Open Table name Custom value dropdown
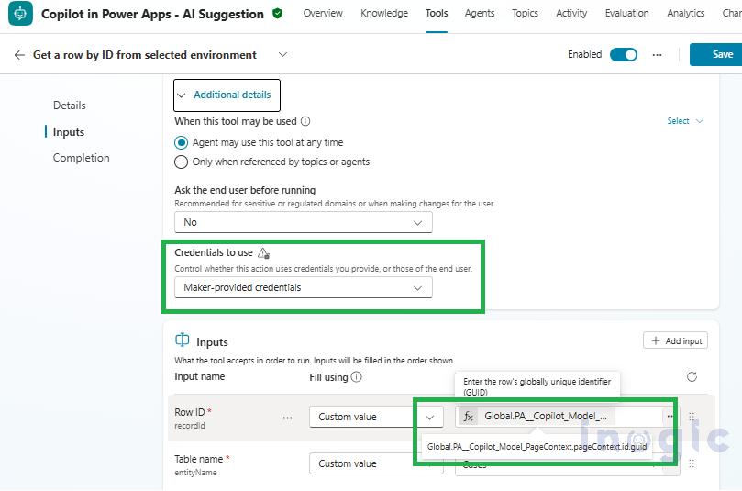742x491 pixels. [x=376, y=463]
